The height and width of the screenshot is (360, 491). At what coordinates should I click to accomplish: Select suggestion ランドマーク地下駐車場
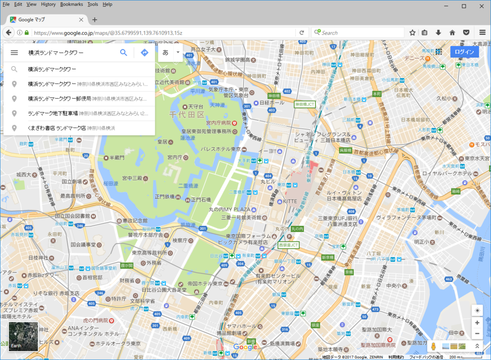coord(79,113)
